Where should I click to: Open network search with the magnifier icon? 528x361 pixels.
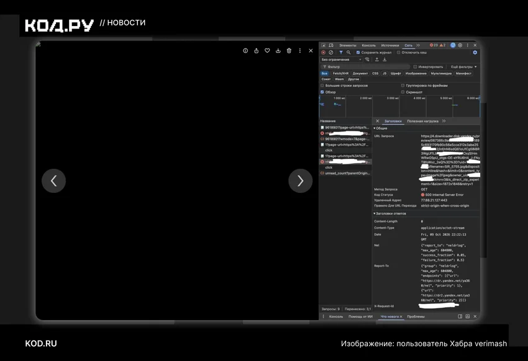[348, 53]
